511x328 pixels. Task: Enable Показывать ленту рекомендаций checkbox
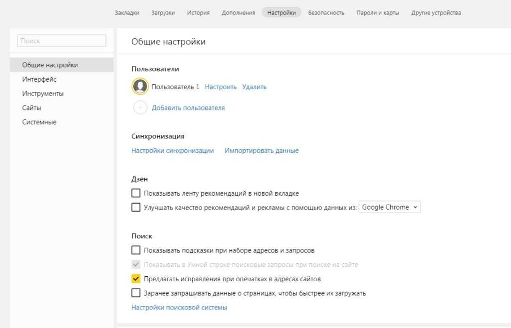point(136,193)
